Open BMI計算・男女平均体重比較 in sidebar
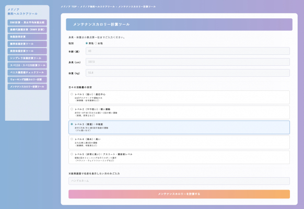The image size is (304, 209). click(x=27, y=22)
